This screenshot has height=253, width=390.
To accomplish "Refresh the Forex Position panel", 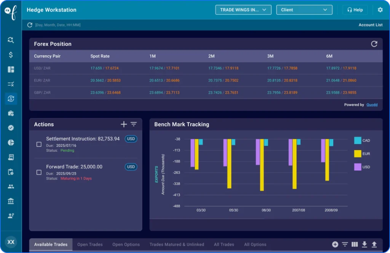I will click(374, 44).
